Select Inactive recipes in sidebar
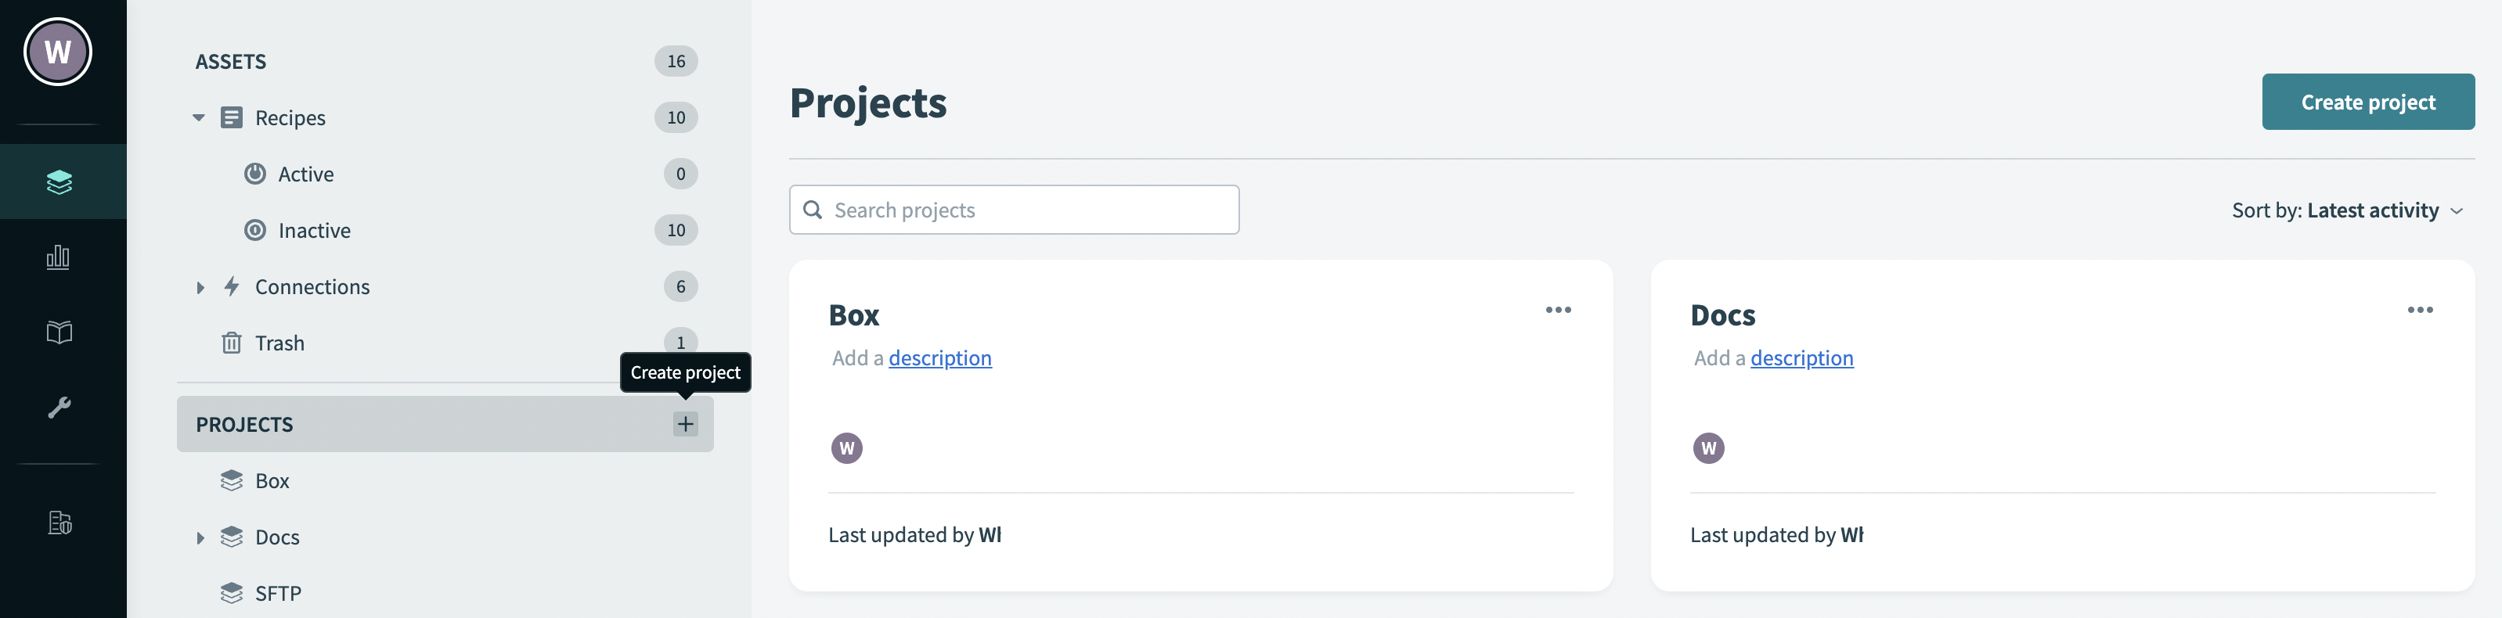The height and width of the screenshot is (618, 2502). [x=314, y=231]
